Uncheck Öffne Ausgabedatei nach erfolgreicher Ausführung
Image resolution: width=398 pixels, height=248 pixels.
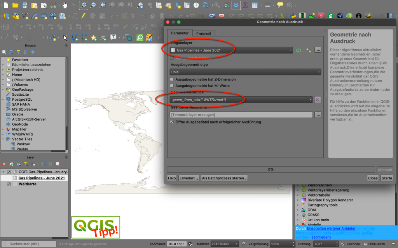point(172,122)
